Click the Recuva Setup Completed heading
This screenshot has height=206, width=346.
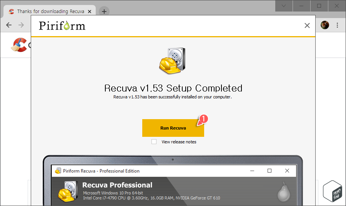pos(173,88)
